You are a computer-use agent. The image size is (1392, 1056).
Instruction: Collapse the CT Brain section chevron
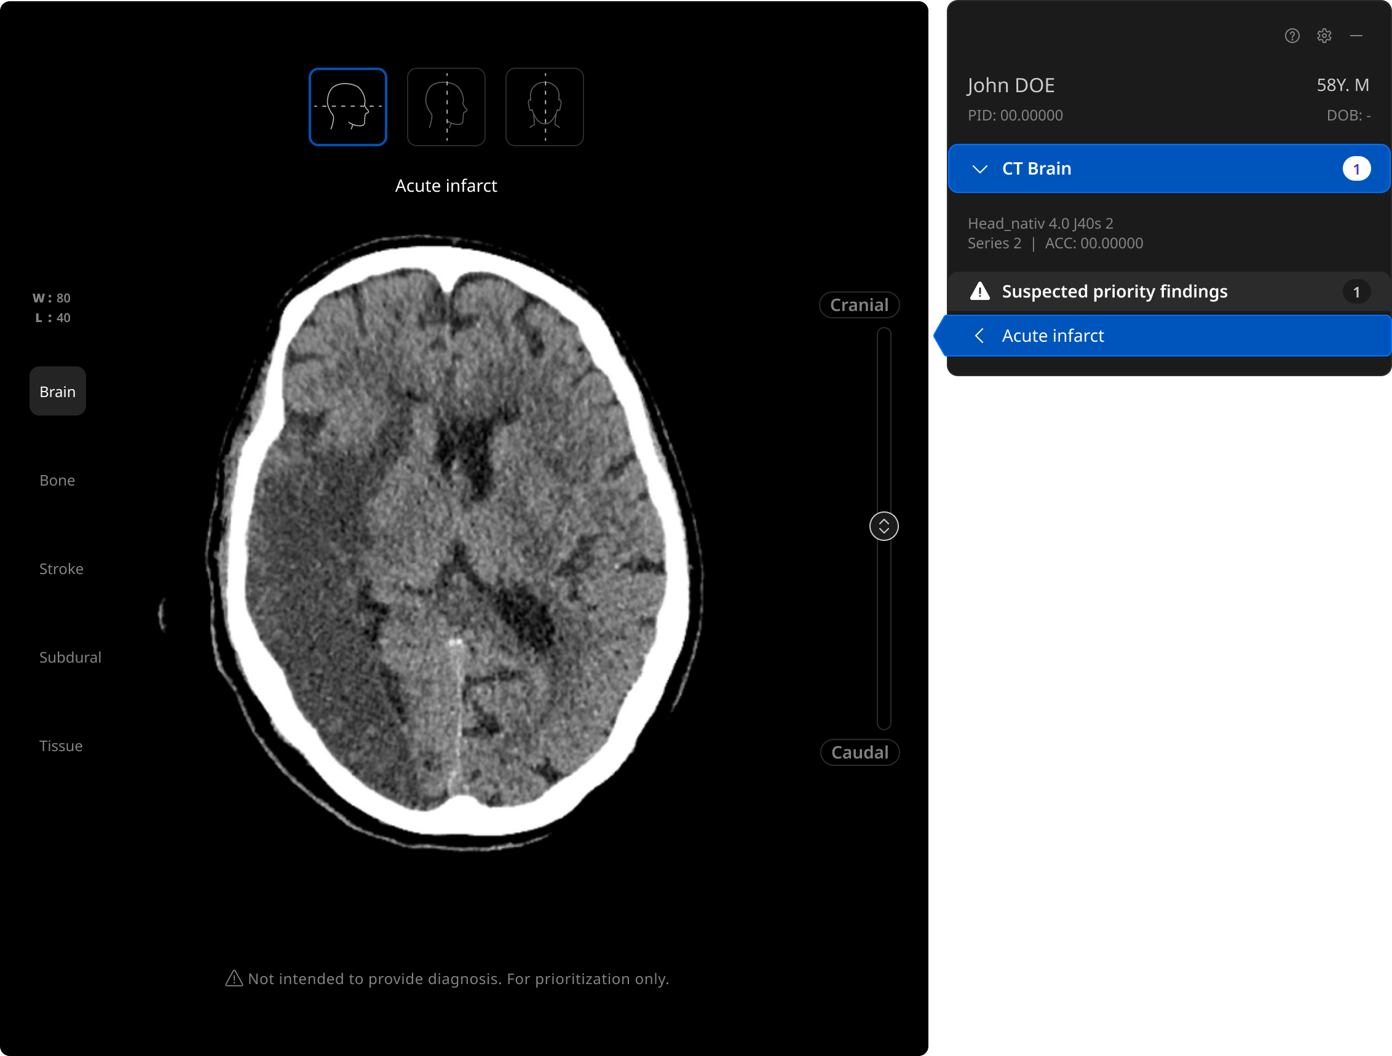pyautogui.click(x=980, y=168)
